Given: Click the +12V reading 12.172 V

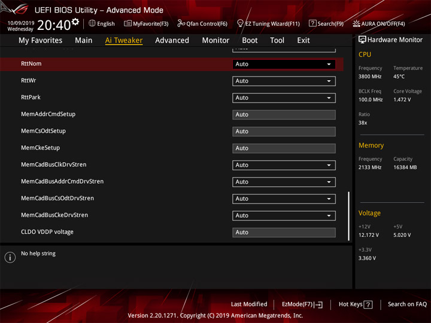Looking at the screenshot, I should tap(369, 235).
